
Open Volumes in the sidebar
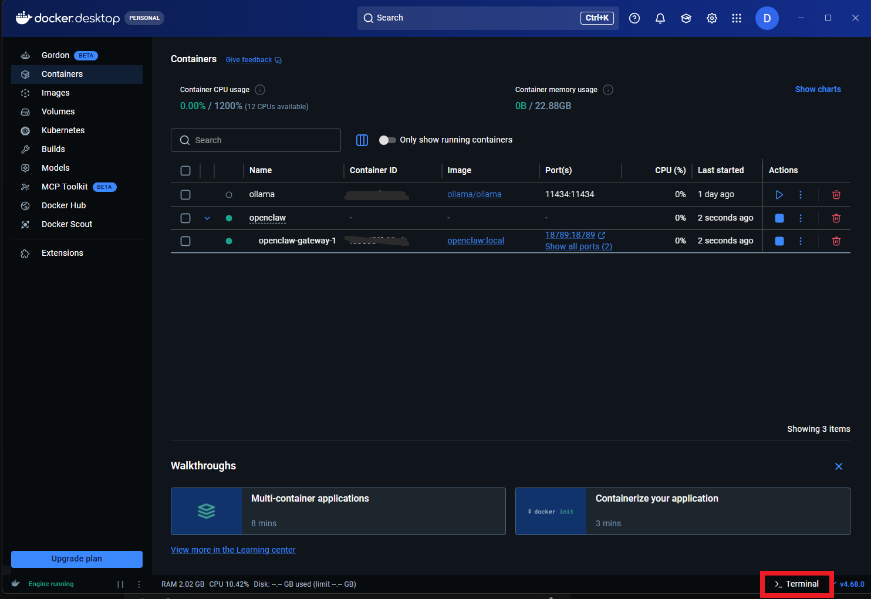pyautogui.click(x=77, y=112)
